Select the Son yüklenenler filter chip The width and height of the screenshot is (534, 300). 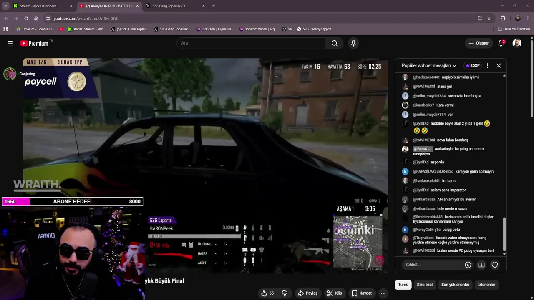tap(455, 285)
